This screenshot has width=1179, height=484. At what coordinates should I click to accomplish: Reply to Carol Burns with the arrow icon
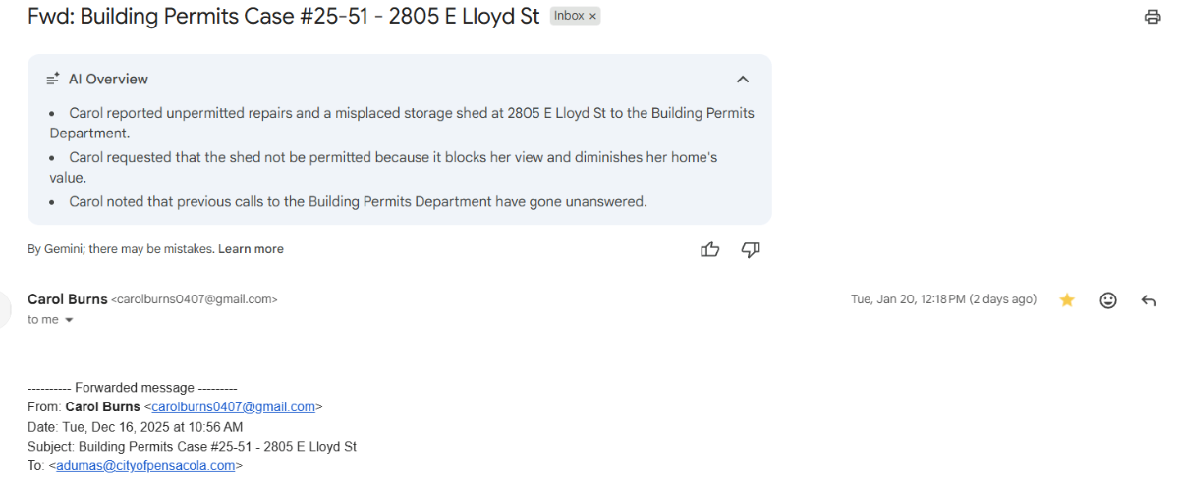tap(1149, 300)
